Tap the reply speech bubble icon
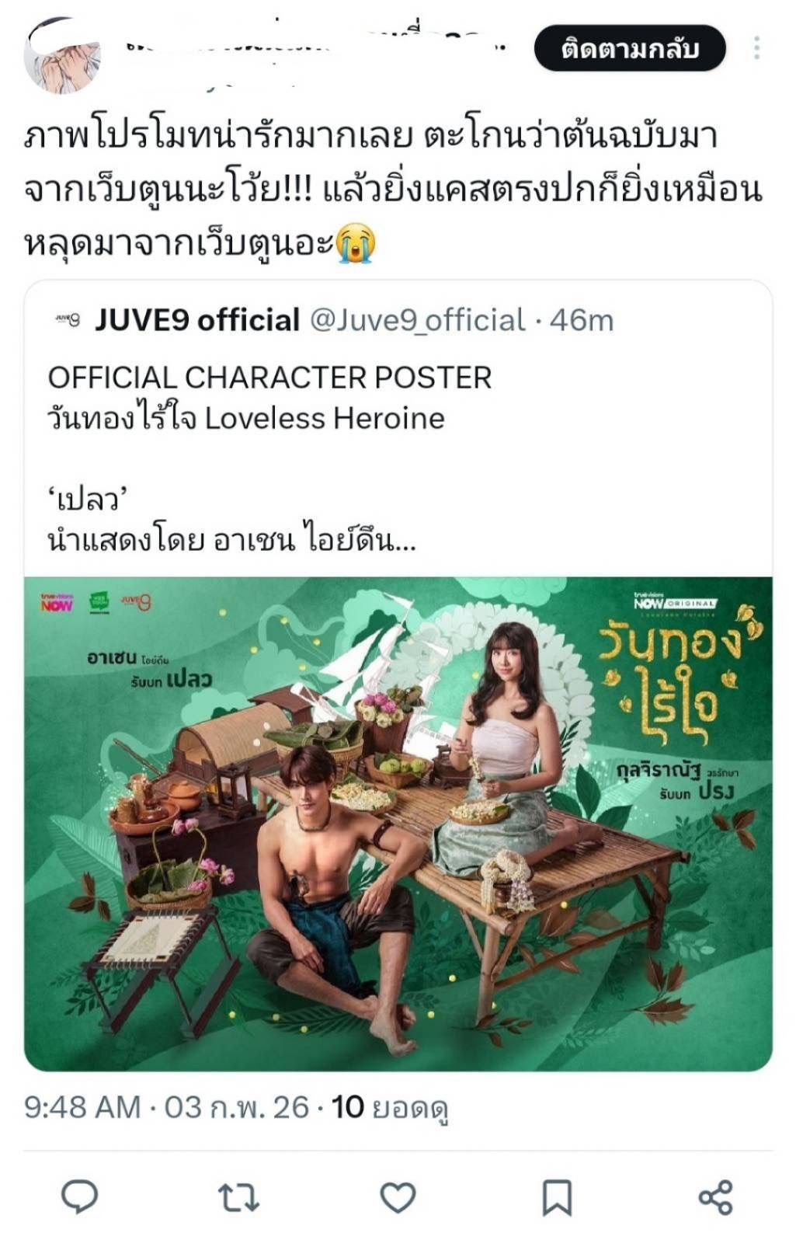Viewport: 796px width, 1240px height. tap(79, 1196)
